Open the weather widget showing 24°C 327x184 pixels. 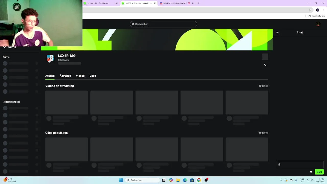tap(10, 180)
